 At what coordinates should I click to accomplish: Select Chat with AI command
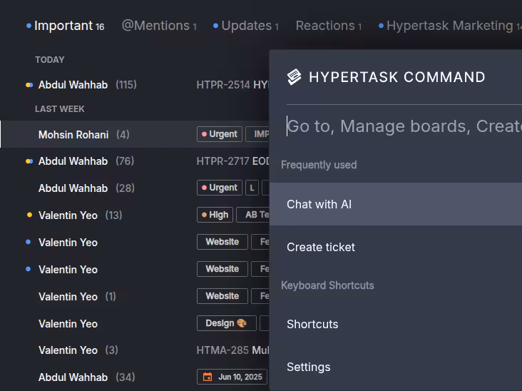(319, 204)
